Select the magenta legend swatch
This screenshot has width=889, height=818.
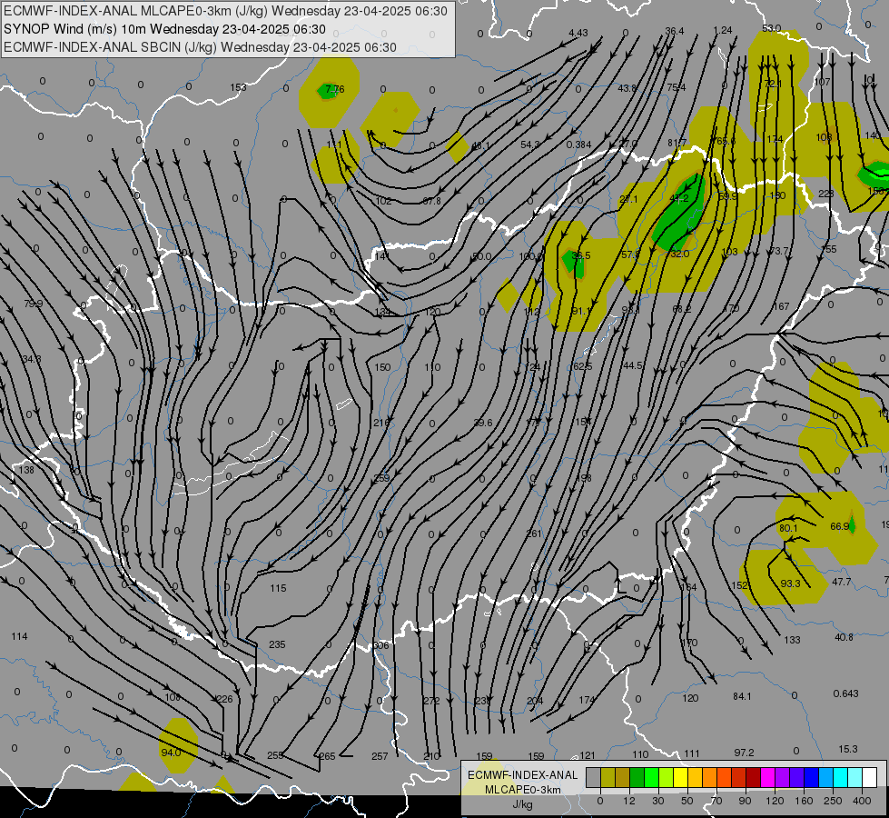[x=767, y=778]
